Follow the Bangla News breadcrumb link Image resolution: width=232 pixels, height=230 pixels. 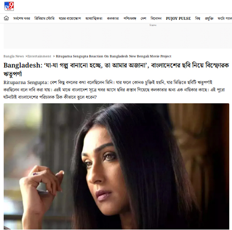(x=14, y=56)
